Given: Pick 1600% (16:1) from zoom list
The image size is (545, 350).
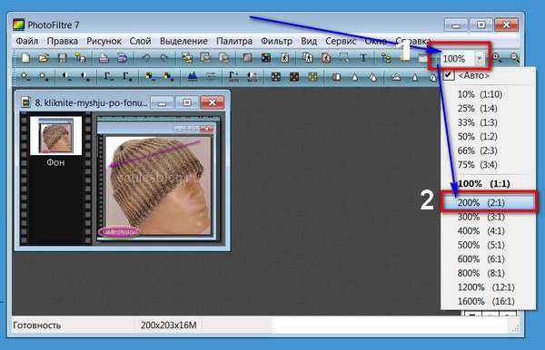Looking at the screenshot, I should (486, 301).
